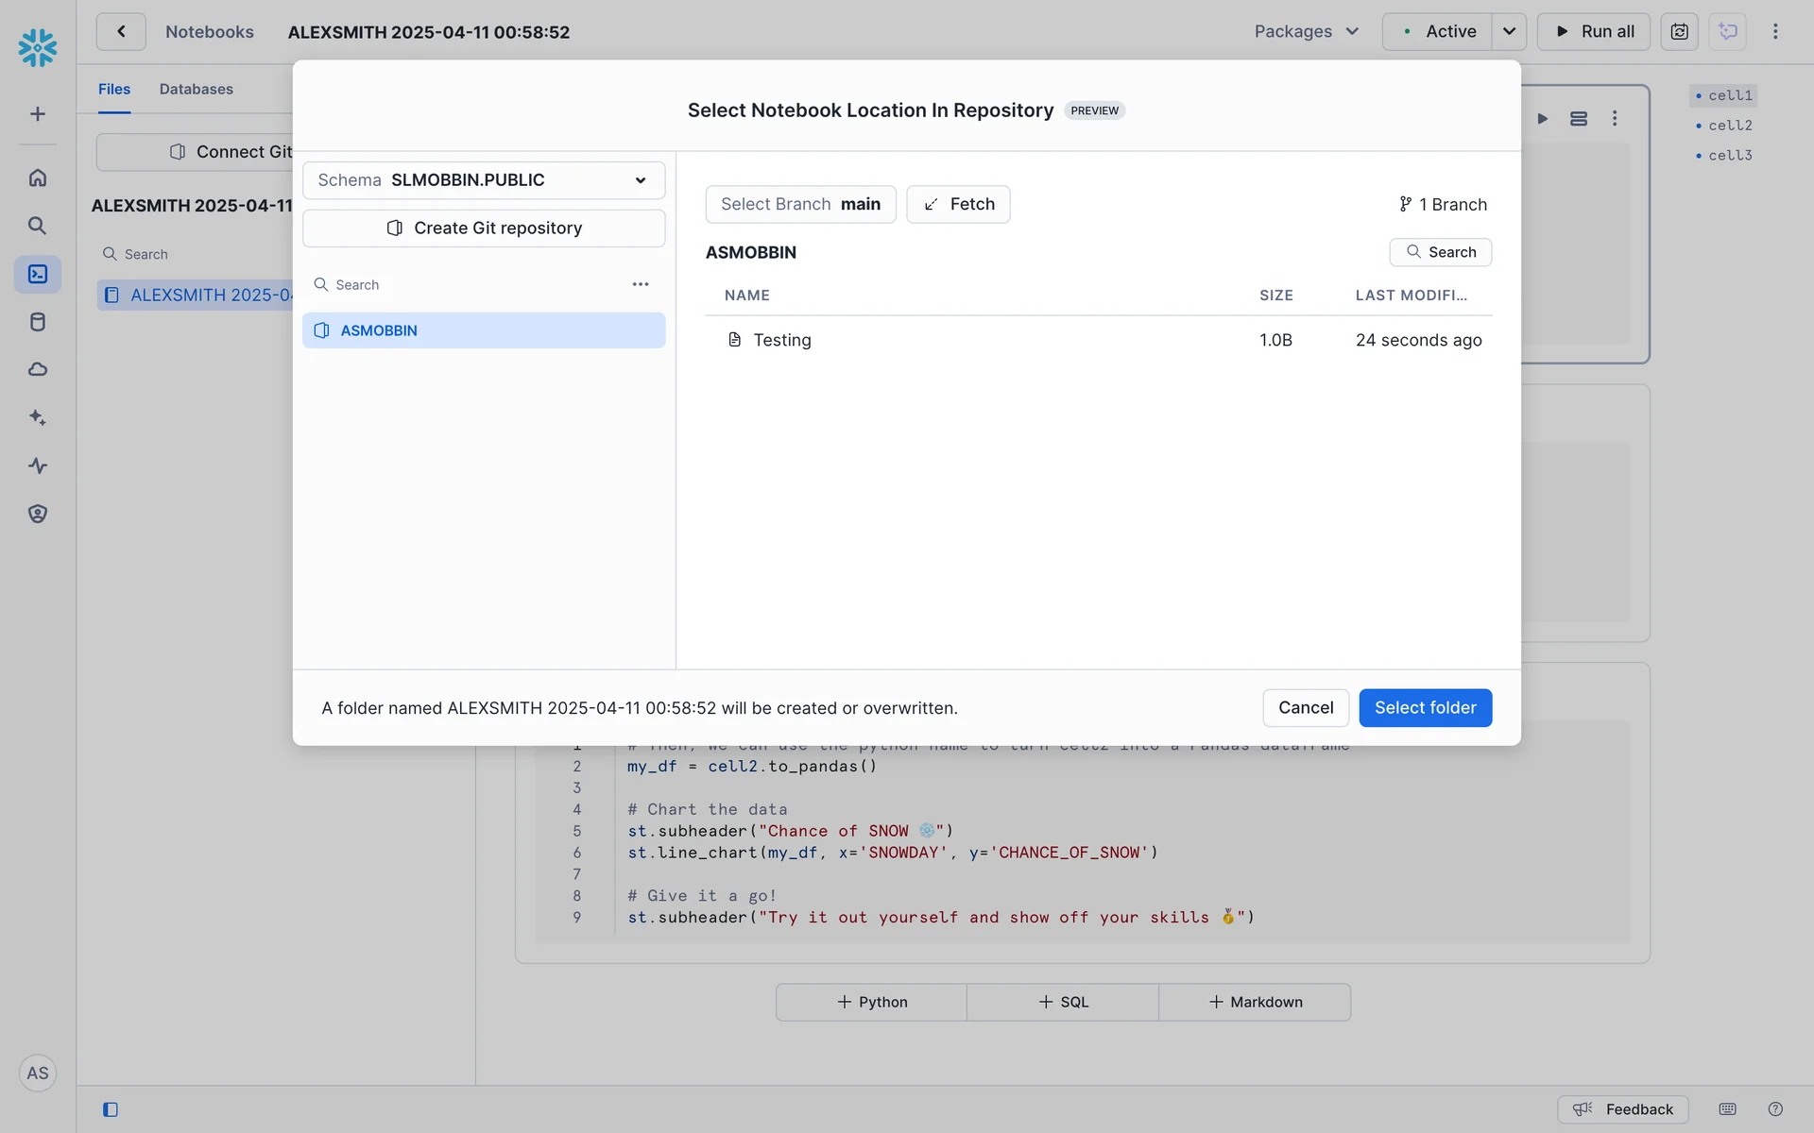Switch to the Databases tab

coord(196,89)
